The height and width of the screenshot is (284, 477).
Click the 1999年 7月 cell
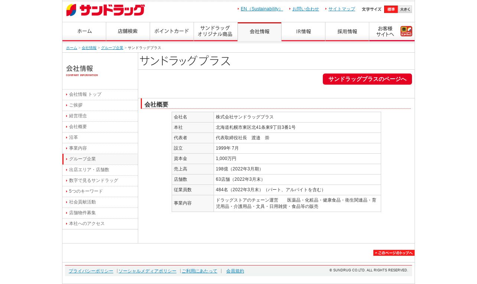click(297, 148)
